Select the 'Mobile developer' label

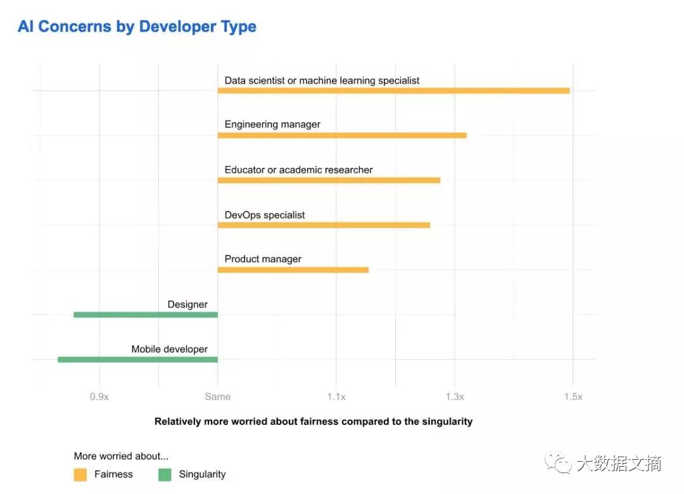[x=169, y=349]
